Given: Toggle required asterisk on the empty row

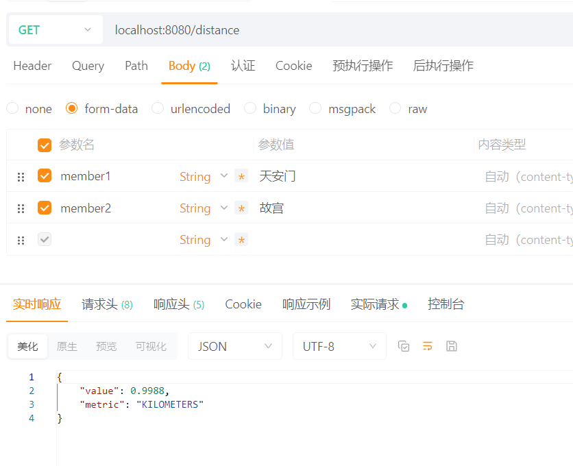Looking at the screenshot, I should click(241, 240).
